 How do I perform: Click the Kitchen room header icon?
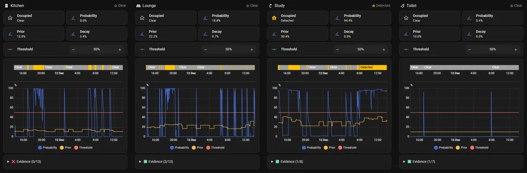[6, 6]
